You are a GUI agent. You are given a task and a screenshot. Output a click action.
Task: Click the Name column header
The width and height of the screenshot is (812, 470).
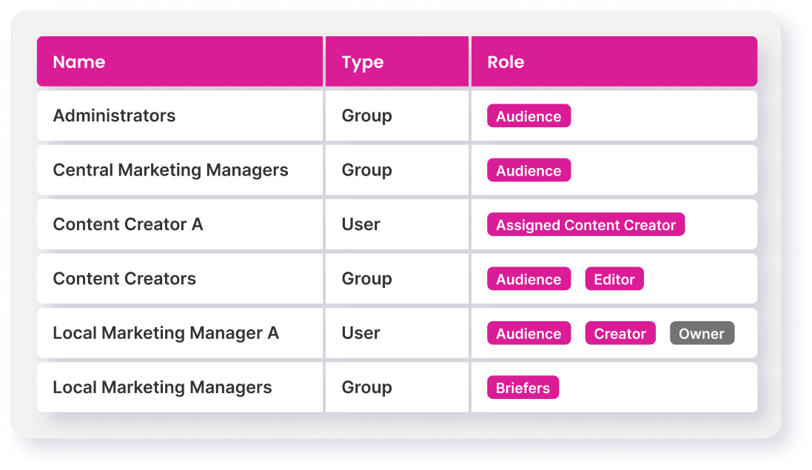pyautogui.click(x=79, y=62)
